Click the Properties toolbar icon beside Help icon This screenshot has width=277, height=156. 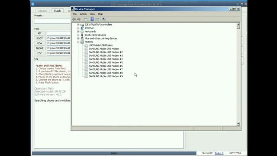pyautogui.click(x=97, y=19)
